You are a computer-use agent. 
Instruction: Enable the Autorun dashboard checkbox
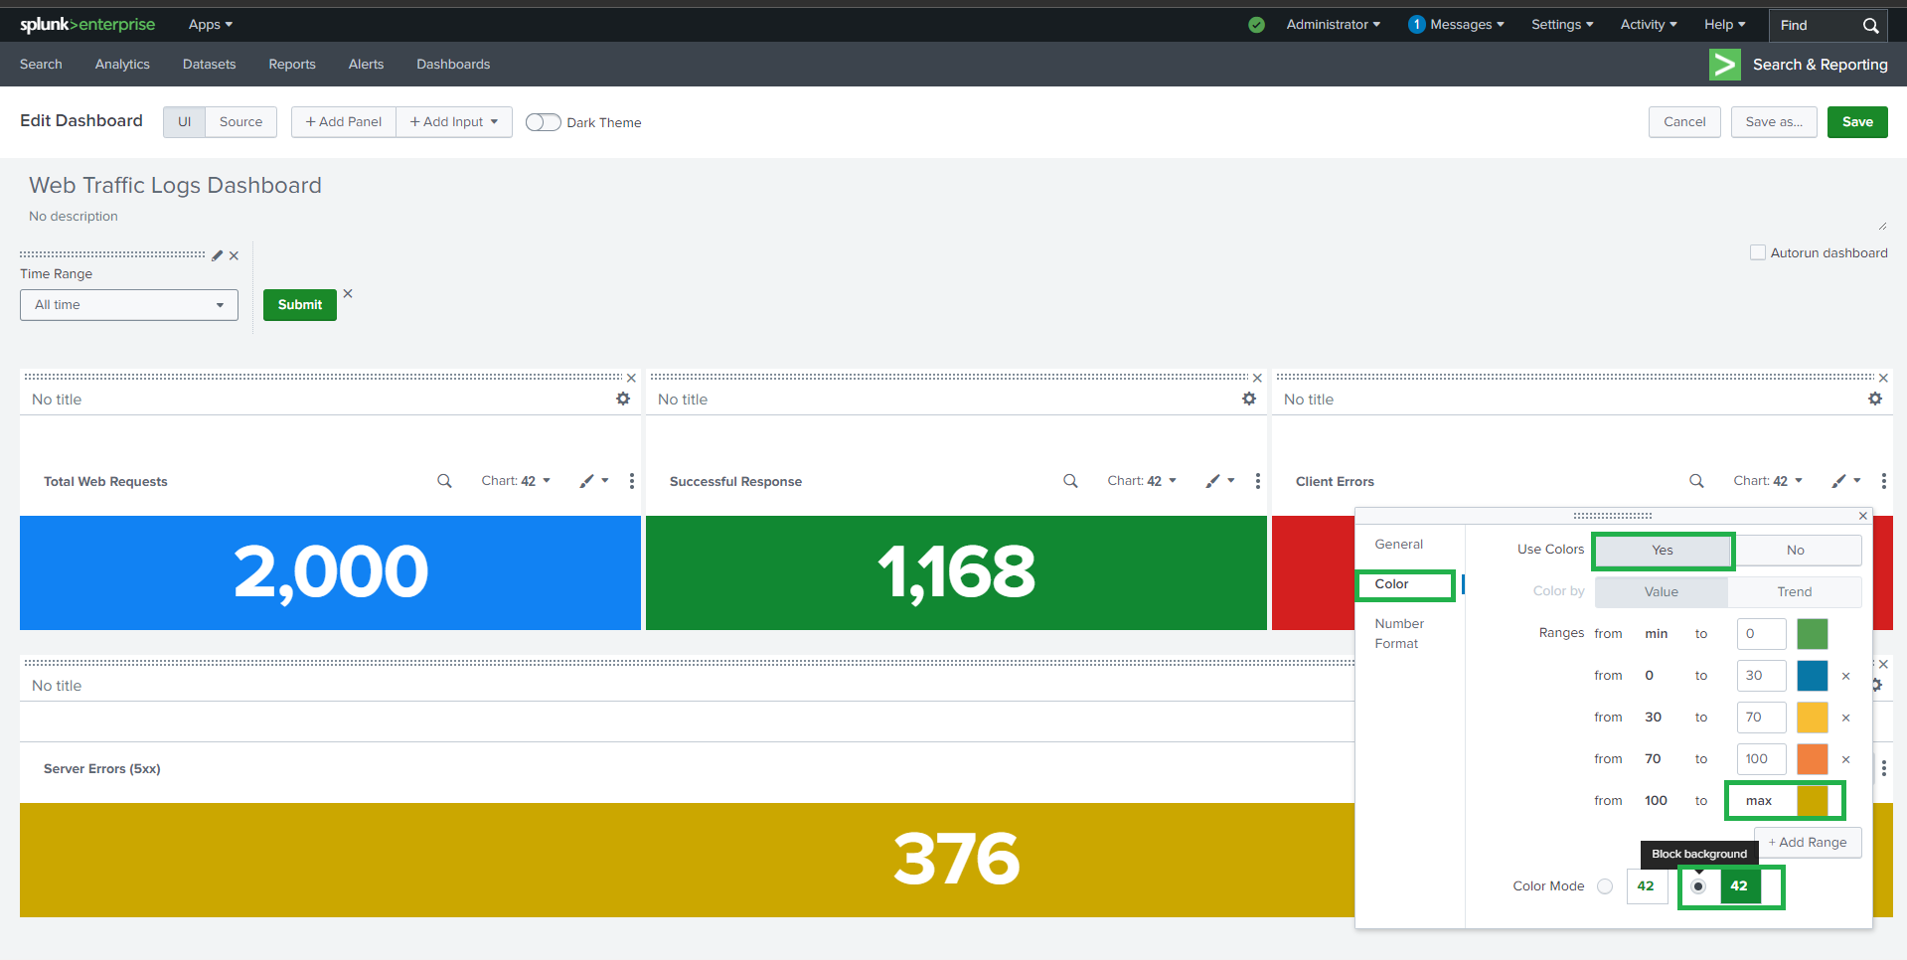coord(1758,252)
